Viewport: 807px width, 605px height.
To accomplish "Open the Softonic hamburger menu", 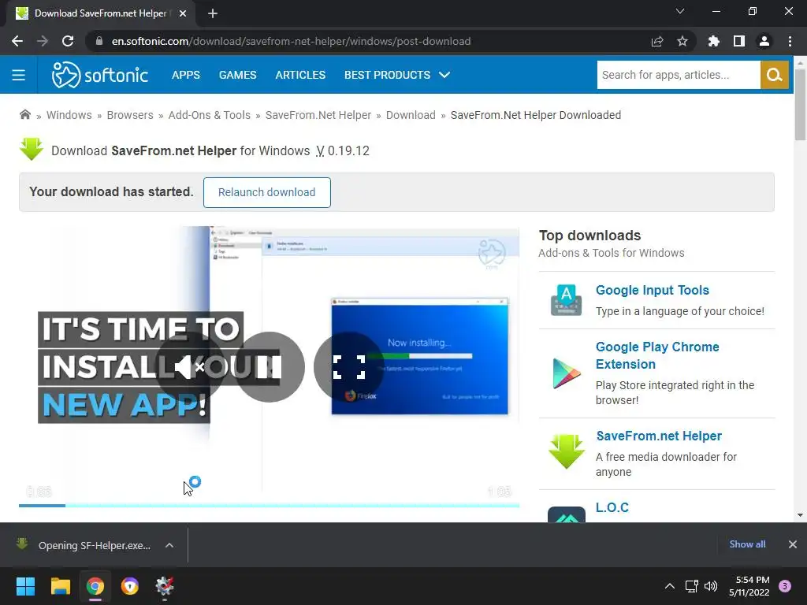I will click(19, 75).
